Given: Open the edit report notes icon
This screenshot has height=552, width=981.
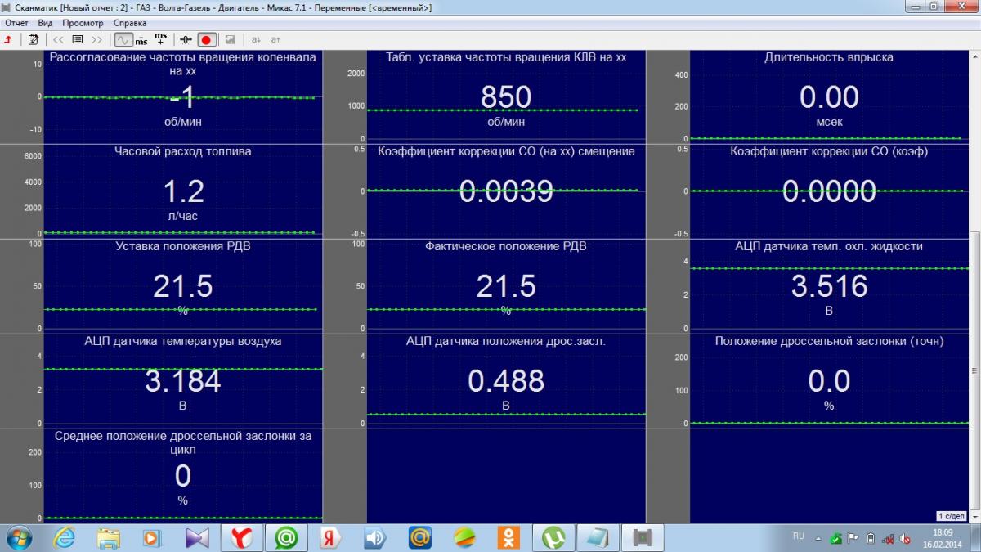Looking at the screenshot, I should tap(33, 39).
